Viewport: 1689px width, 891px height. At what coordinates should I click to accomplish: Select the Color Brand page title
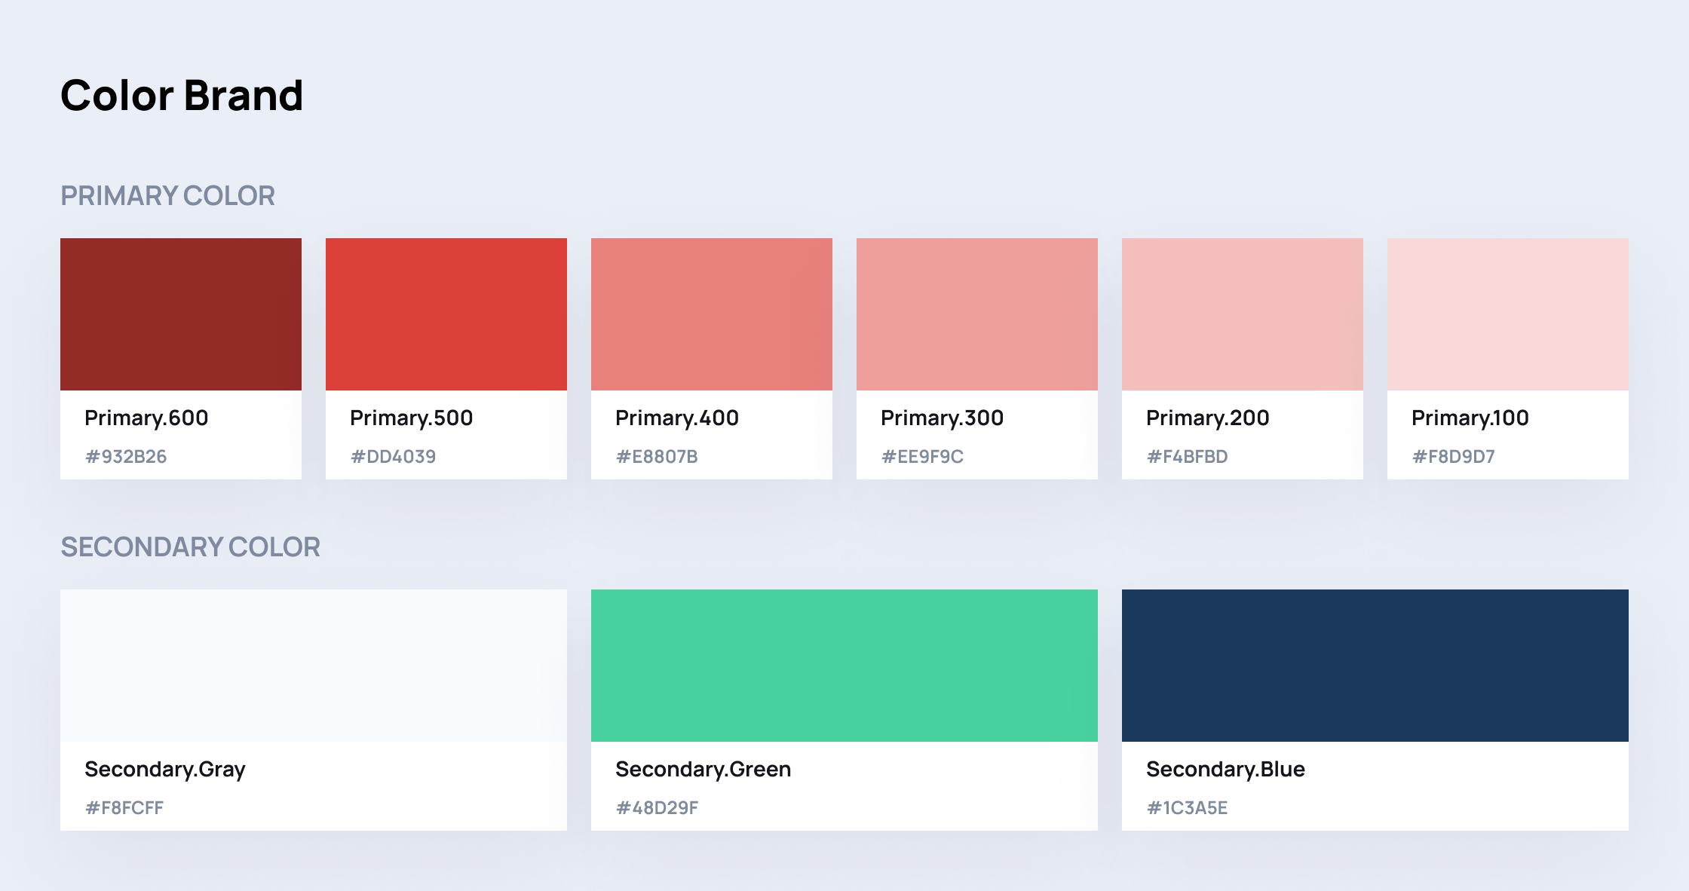[182, 96]
